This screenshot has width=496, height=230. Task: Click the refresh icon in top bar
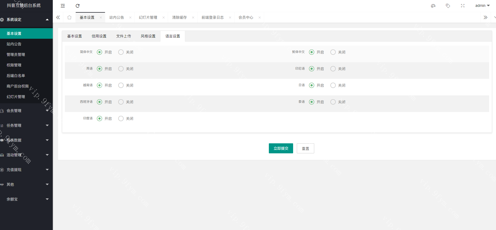tap(78, 6)
